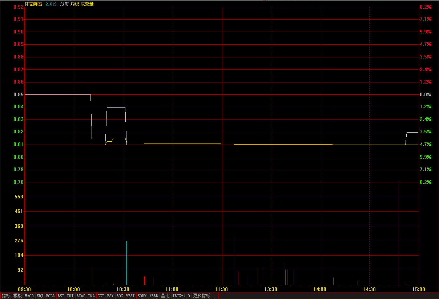This screenshot has height=299, width=439.
Task: Select the DMA indicator tab
Action: [91, 296]
